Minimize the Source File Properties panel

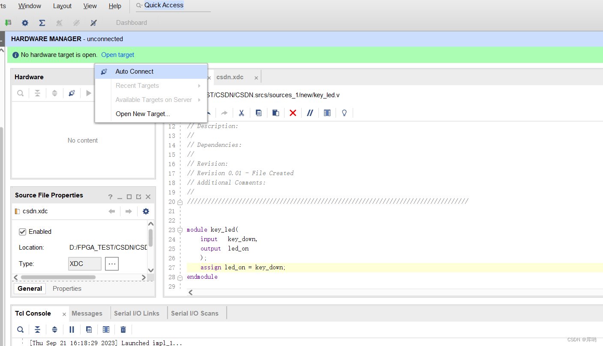[x=120, y=197]
